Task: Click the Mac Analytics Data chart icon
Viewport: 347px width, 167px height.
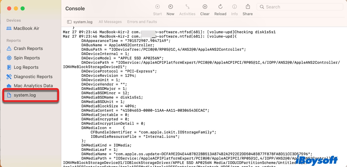Action: [9, 86]
